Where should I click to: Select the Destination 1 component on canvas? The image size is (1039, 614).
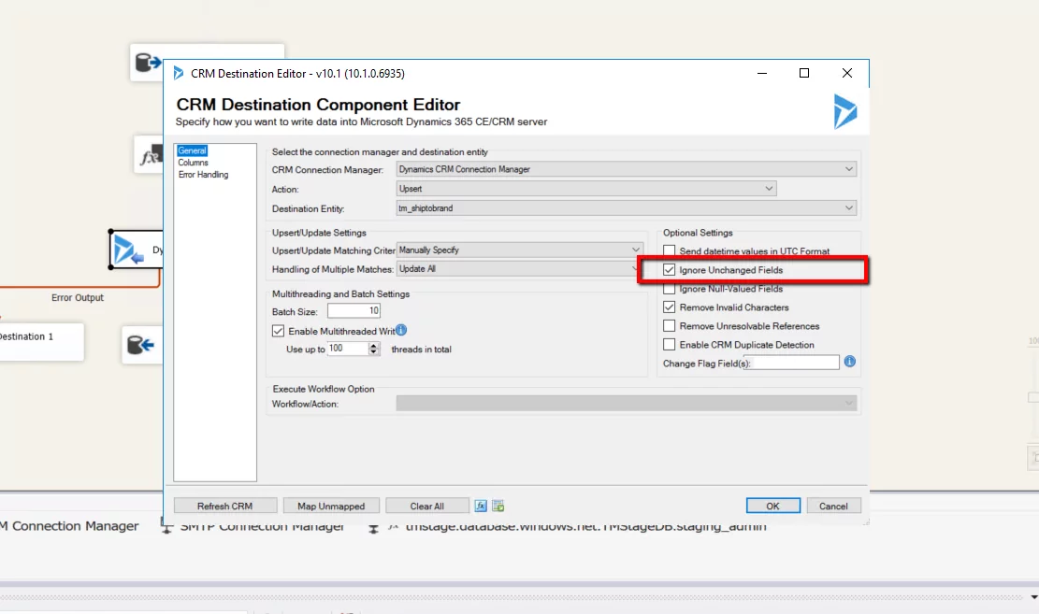(x=41, y=342)
